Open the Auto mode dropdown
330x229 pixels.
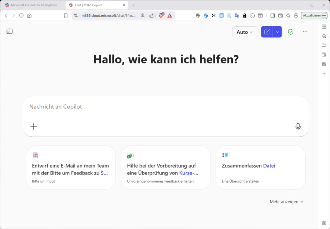click(245, 32)
